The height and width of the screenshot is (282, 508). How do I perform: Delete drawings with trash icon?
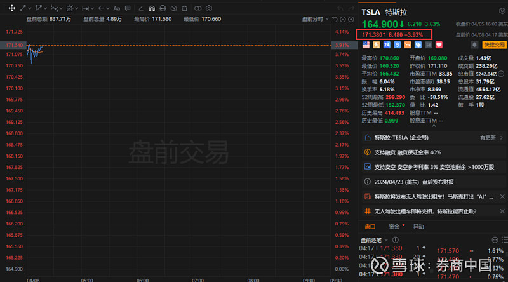pos(184,8)
